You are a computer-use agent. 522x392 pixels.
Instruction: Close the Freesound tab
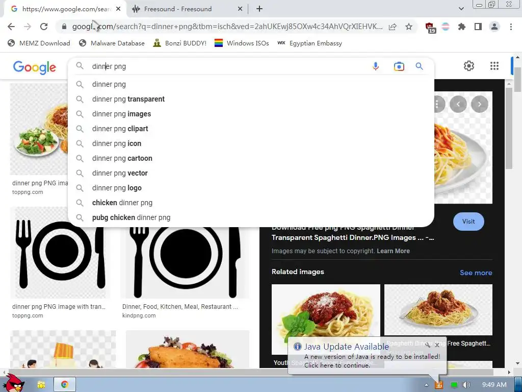[x=240, y=9]
